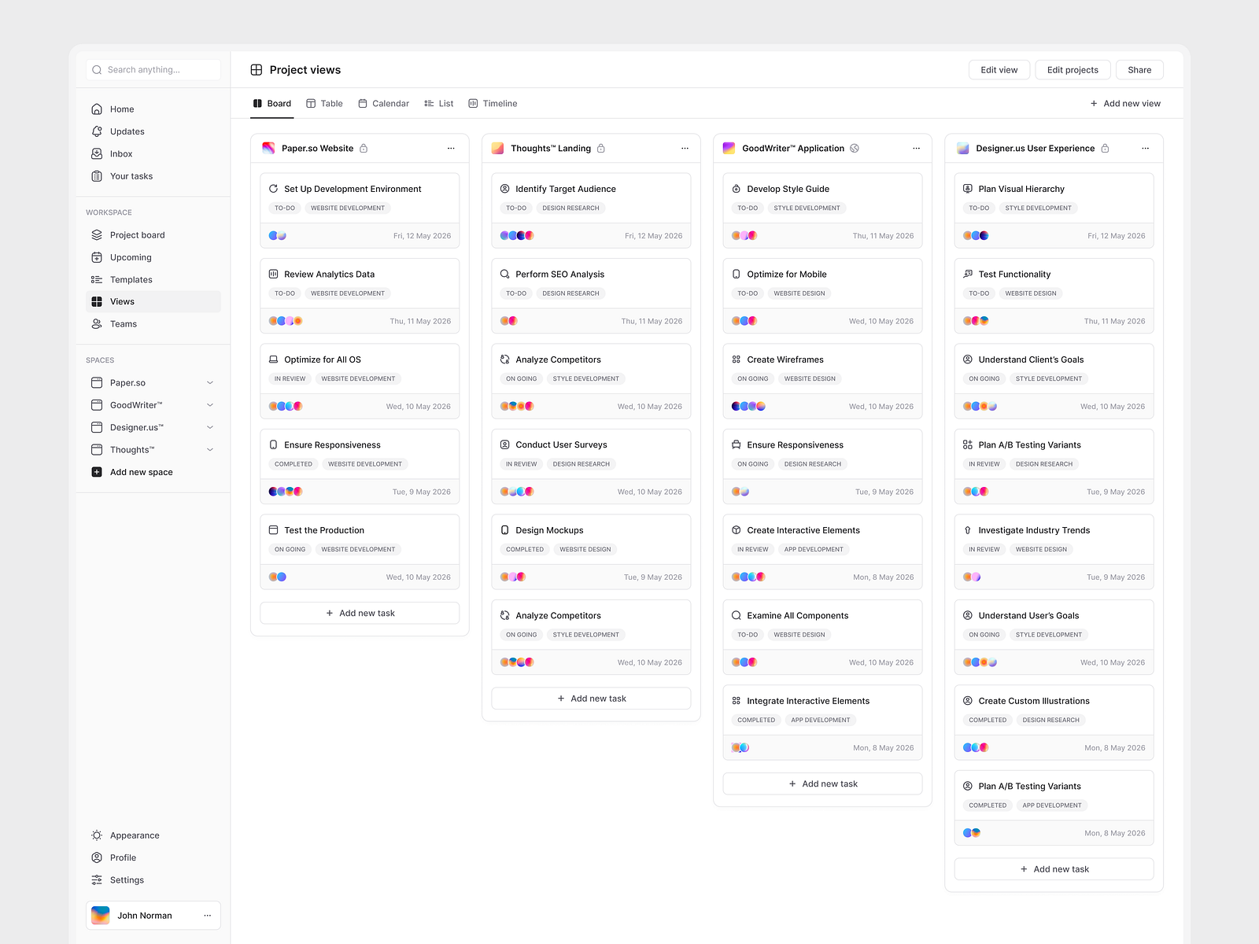1259x944 pixels.
Task: Toggle the lock on Thoughts™ Landing board
Action: (601, 148)
